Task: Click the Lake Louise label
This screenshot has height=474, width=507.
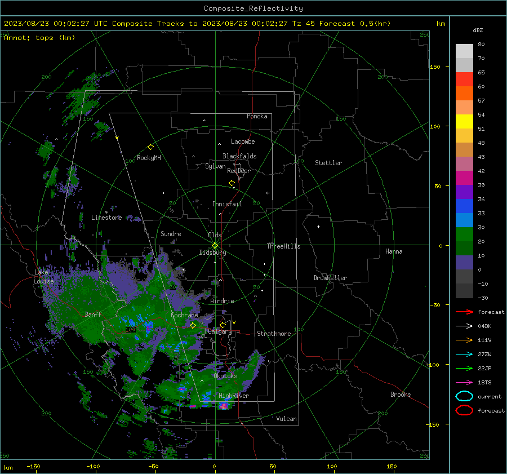Action: [43, 277]
